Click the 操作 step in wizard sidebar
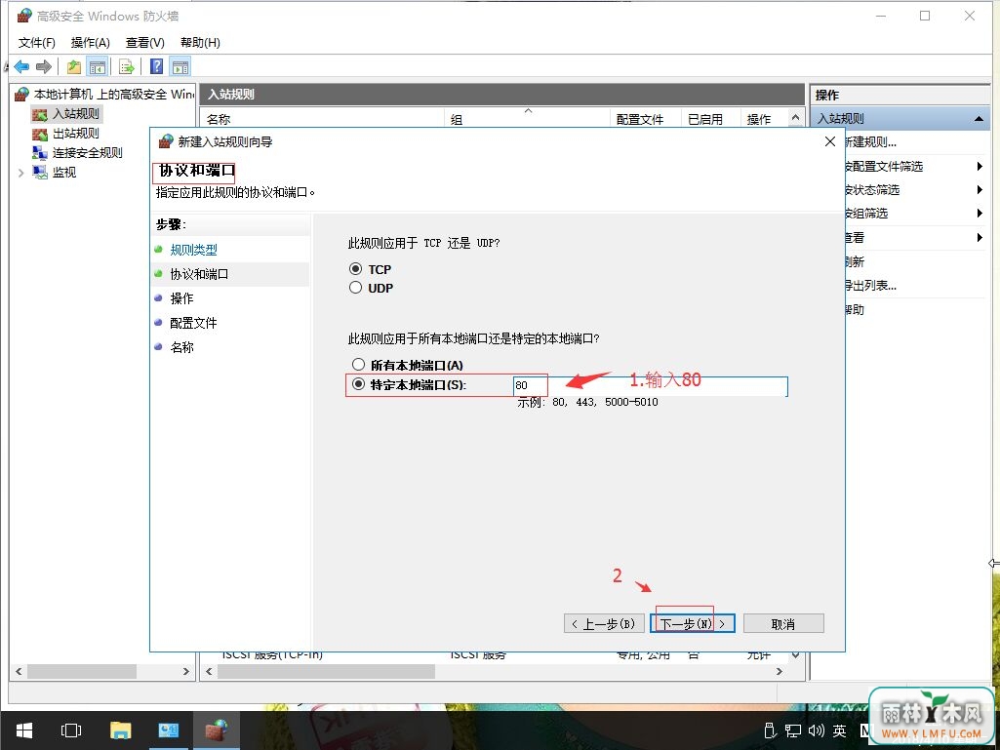 (181, 298)
